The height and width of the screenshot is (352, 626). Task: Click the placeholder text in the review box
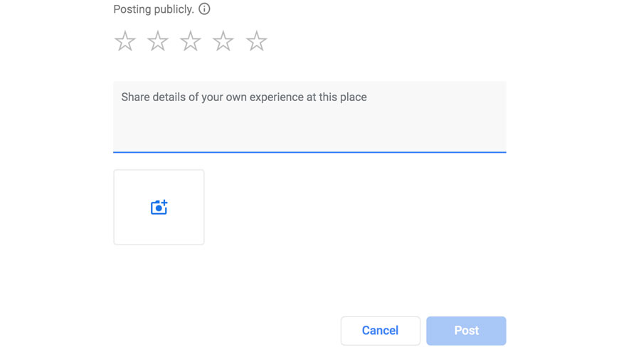(244, 97)
